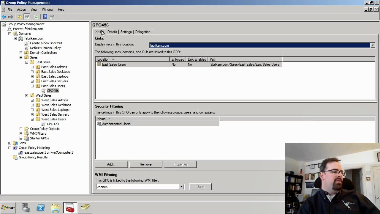Click the yellow notepad taskbar icon
Image resolution: width=380 pixels, height=214 pixels.
point(85,208)
